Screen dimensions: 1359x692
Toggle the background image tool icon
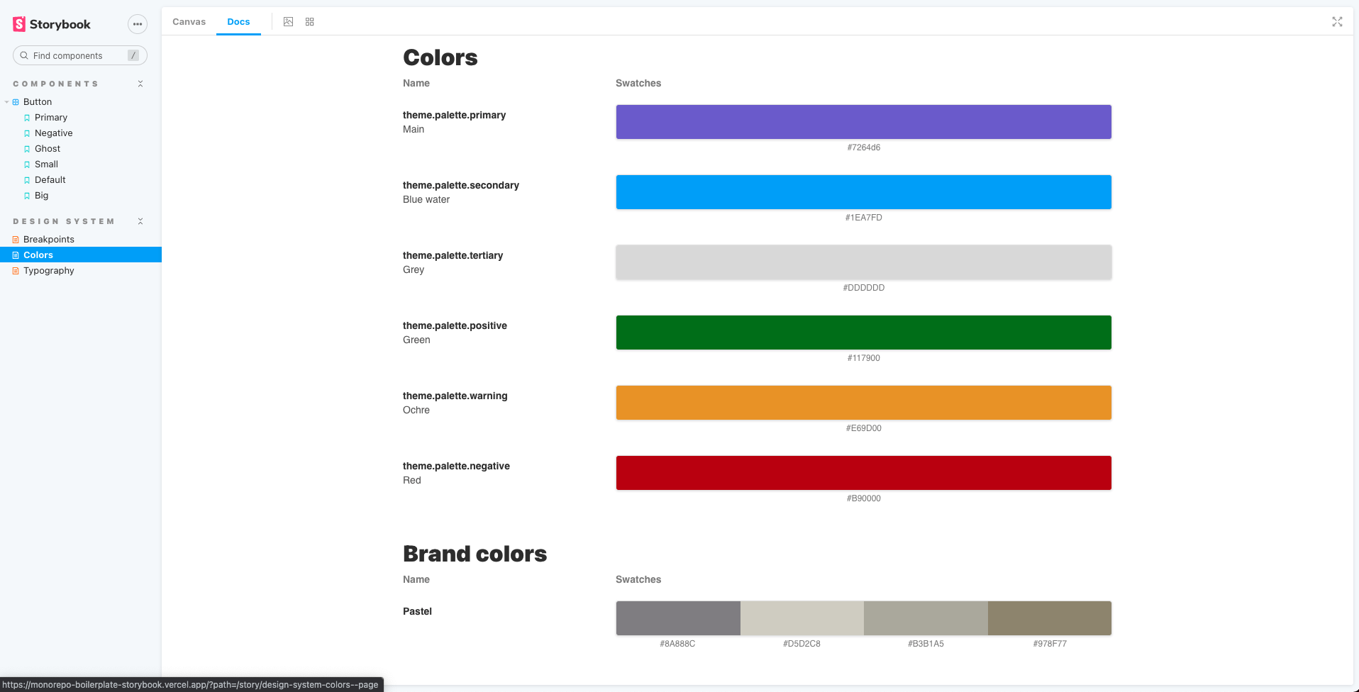pos(288,22)
